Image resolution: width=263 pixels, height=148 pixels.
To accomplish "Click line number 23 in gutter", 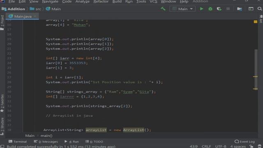I will (9, 58).
